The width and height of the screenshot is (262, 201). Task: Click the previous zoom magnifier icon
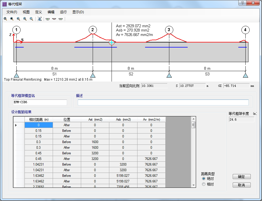click(x=18, y=19)
